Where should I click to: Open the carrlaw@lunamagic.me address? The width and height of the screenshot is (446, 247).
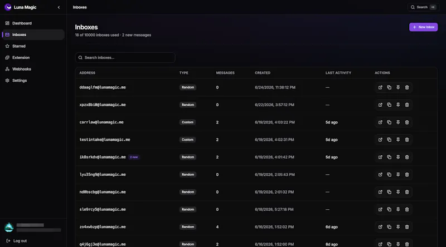(x=101, y=122)
